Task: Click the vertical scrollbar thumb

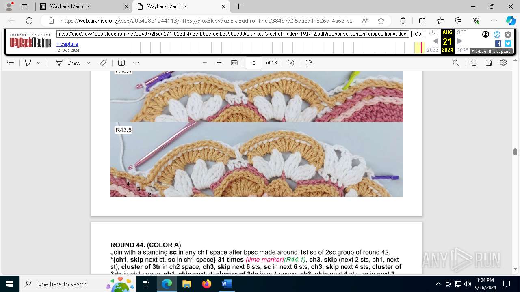Action: click(x=515, y=152)
